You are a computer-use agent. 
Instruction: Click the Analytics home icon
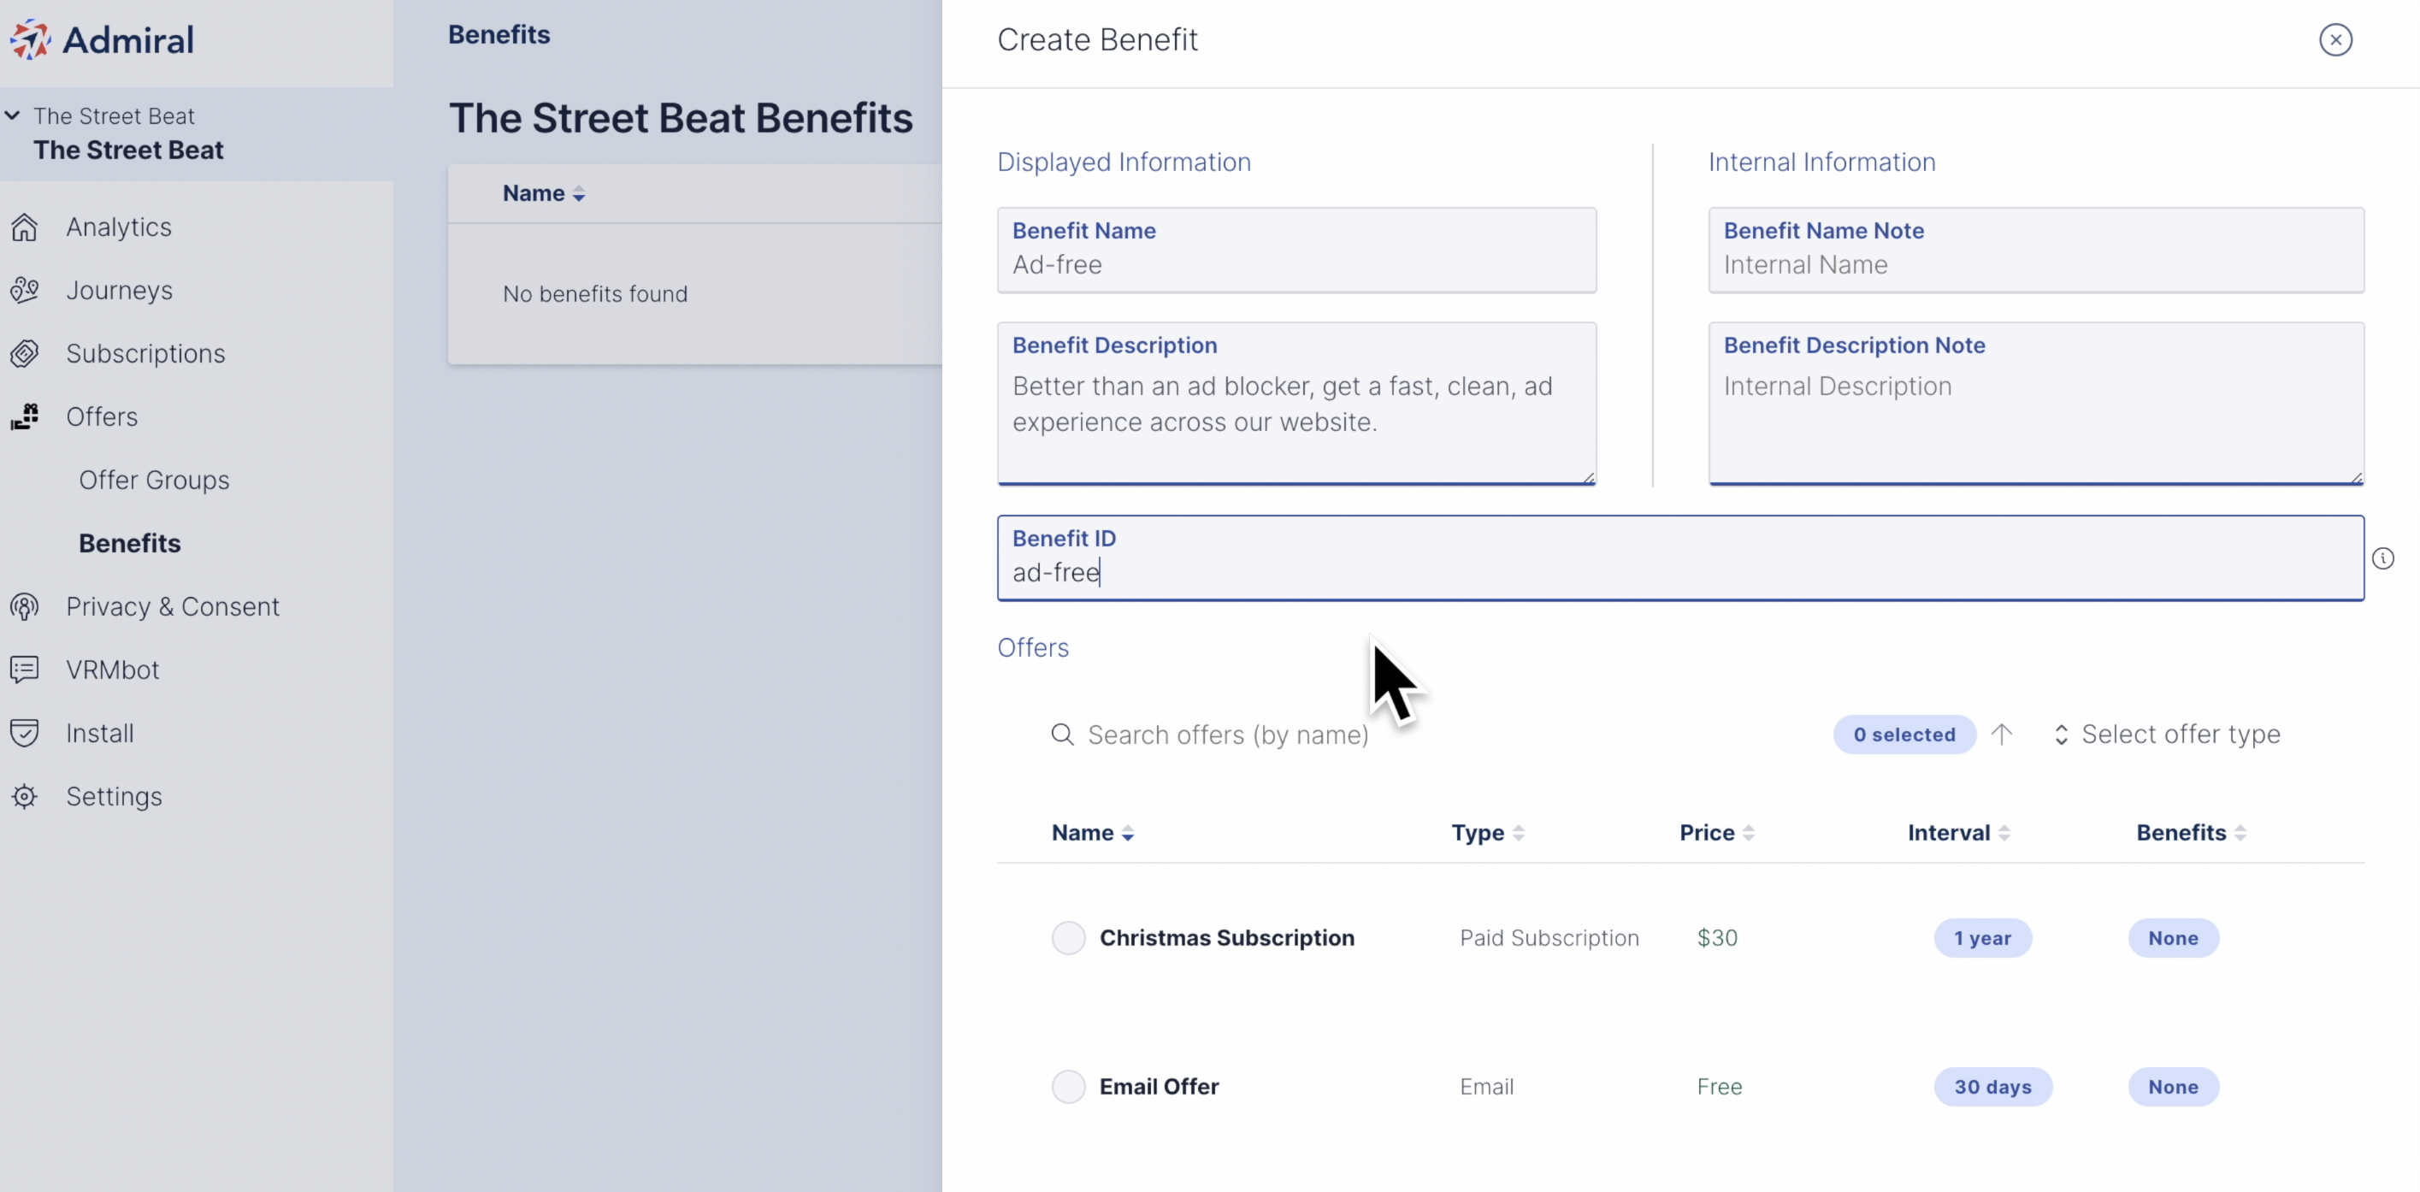pyautogui.click(x=25, y=227)
